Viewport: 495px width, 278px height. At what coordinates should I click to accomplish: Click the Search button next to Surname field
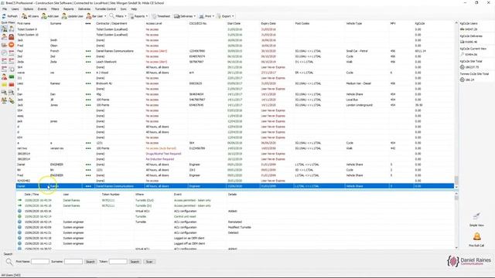[x=90, y=262]
